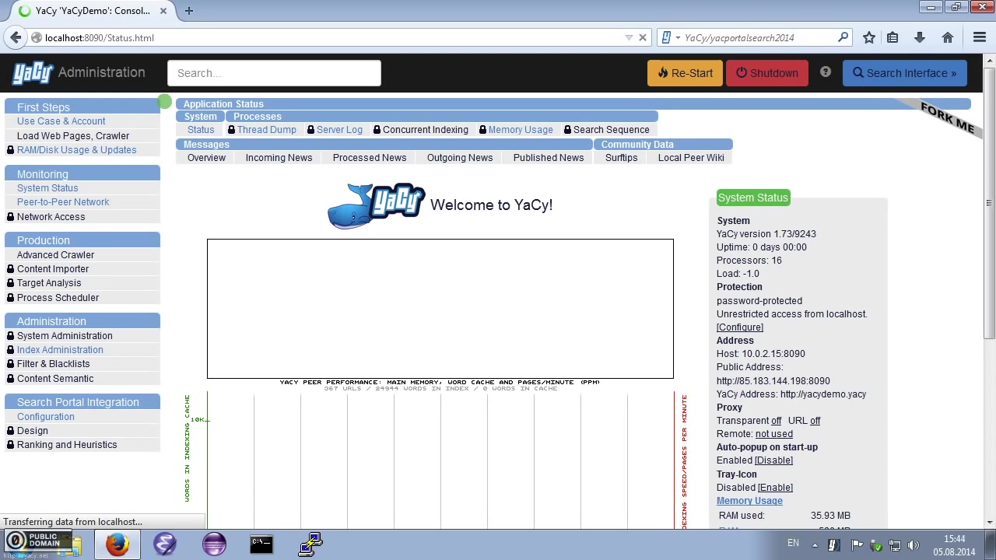Disable auto-popup on start-up
996x560 pixels.
tap(773, 460)
